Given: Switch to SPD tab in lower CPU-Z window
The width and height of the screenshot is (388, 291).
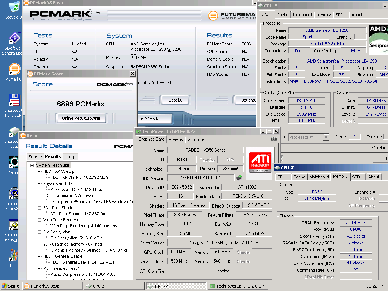Looking at the screenshot, I should [x=356, y=177].
